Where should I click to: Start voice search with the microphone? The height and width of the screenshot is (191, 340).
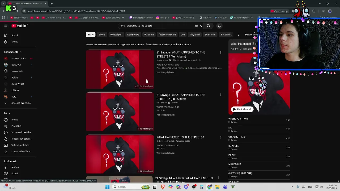point(219,26)
